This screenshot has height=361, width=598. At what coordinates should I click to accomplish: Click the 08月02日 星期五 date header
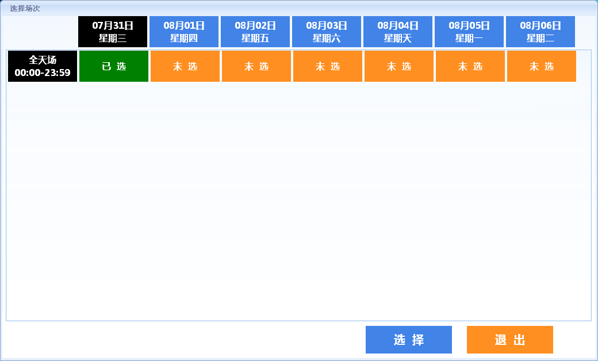[x=255, y=32]
